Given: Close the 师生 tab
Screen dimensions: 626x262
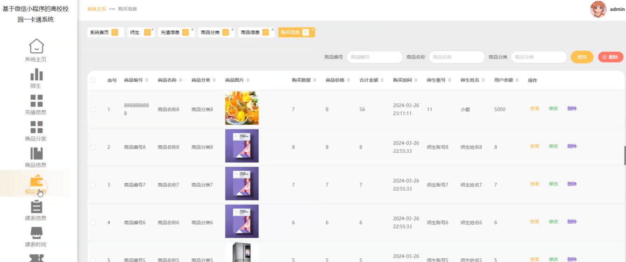Looking at the screenshot, I should (x=152, y=29).
